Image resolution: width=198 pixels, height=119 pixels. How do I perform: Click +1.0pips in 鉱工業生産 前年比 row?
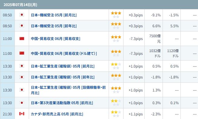[x=136, y=77]
